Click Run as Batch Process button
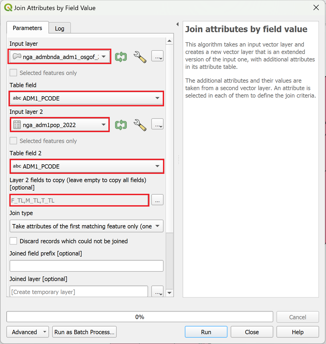 84,332
